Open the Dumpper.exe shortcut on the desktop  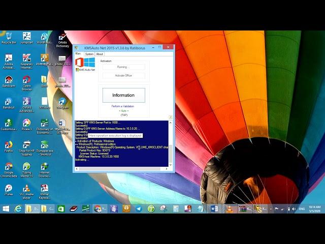pos(44,148)
